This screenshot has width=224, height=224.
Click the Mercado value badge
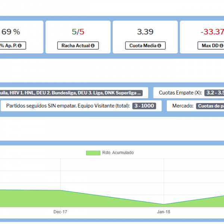(x=210, y=106)
